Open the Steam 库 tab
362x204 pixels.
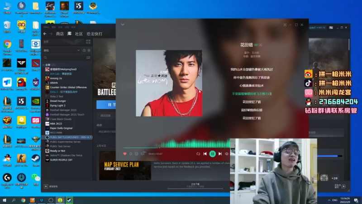69,34
